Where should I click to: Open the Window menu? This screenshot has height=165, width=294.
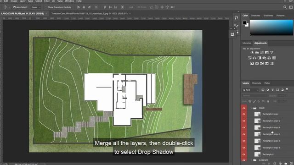tap(69, 1)
